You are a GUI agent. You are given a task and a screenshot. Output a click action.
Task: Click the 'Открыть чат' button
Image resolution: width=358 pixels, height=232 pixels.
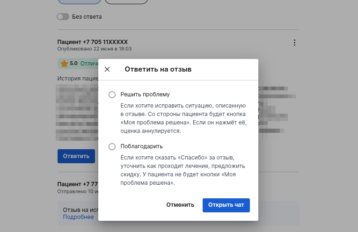[226, 205]
